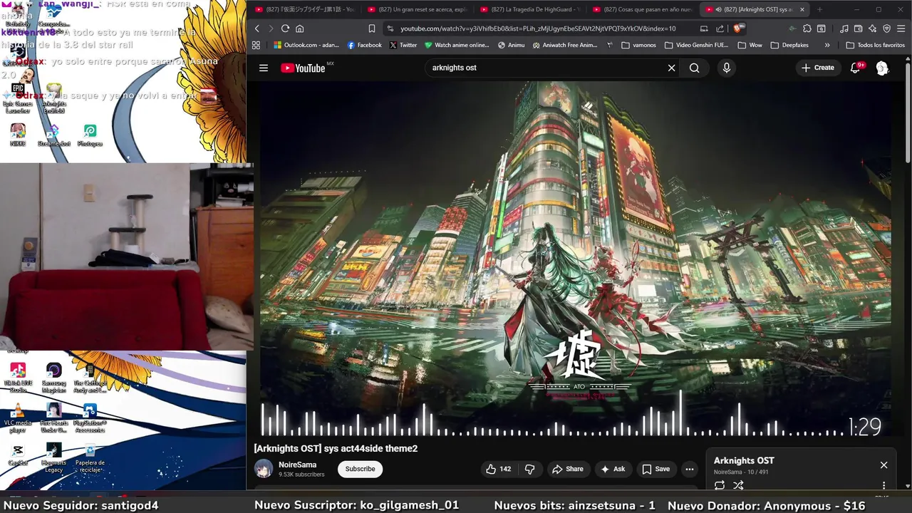Open a new browser tab

pyautogui.click(x=819, y=9)
